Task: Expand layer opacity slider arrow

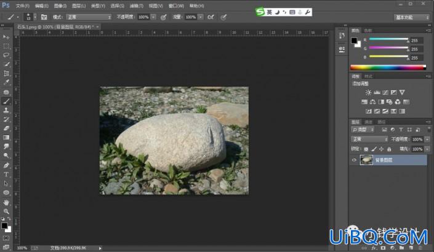Action: pos(427,140)
